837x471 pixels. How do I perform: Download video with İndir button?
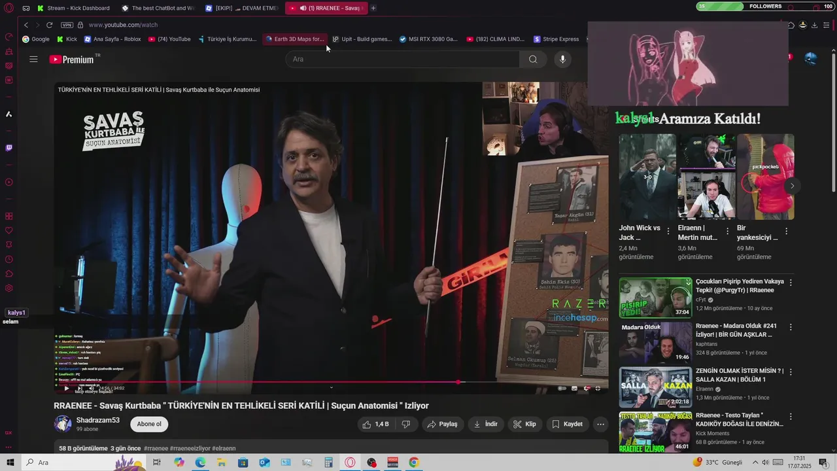(486, 424)
